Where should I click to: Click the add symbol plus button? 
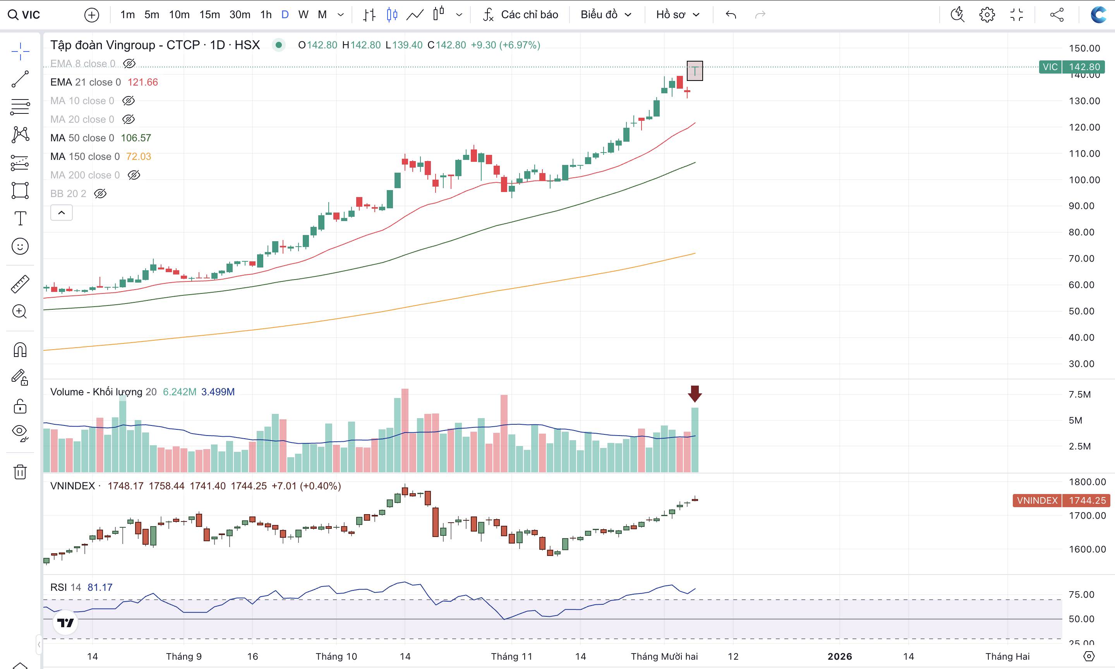(91, 15)
